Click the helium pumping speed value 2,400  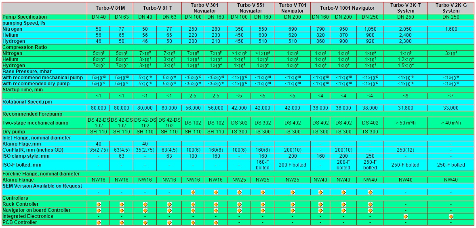click(x=405, y=35)
